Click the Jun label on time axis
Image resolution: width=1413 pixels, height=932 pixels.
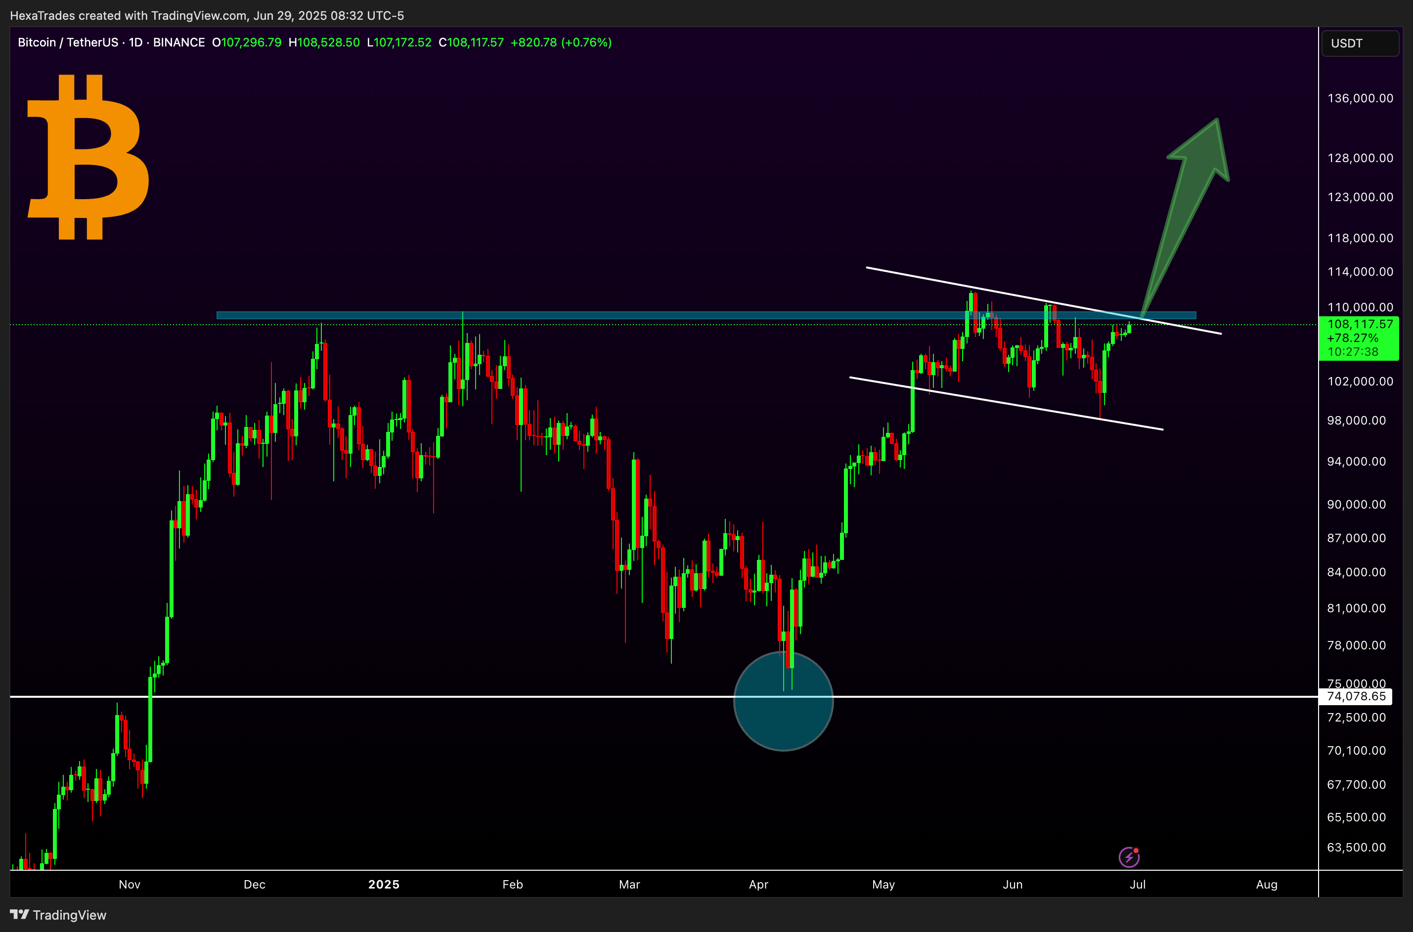coord(1013,885)
